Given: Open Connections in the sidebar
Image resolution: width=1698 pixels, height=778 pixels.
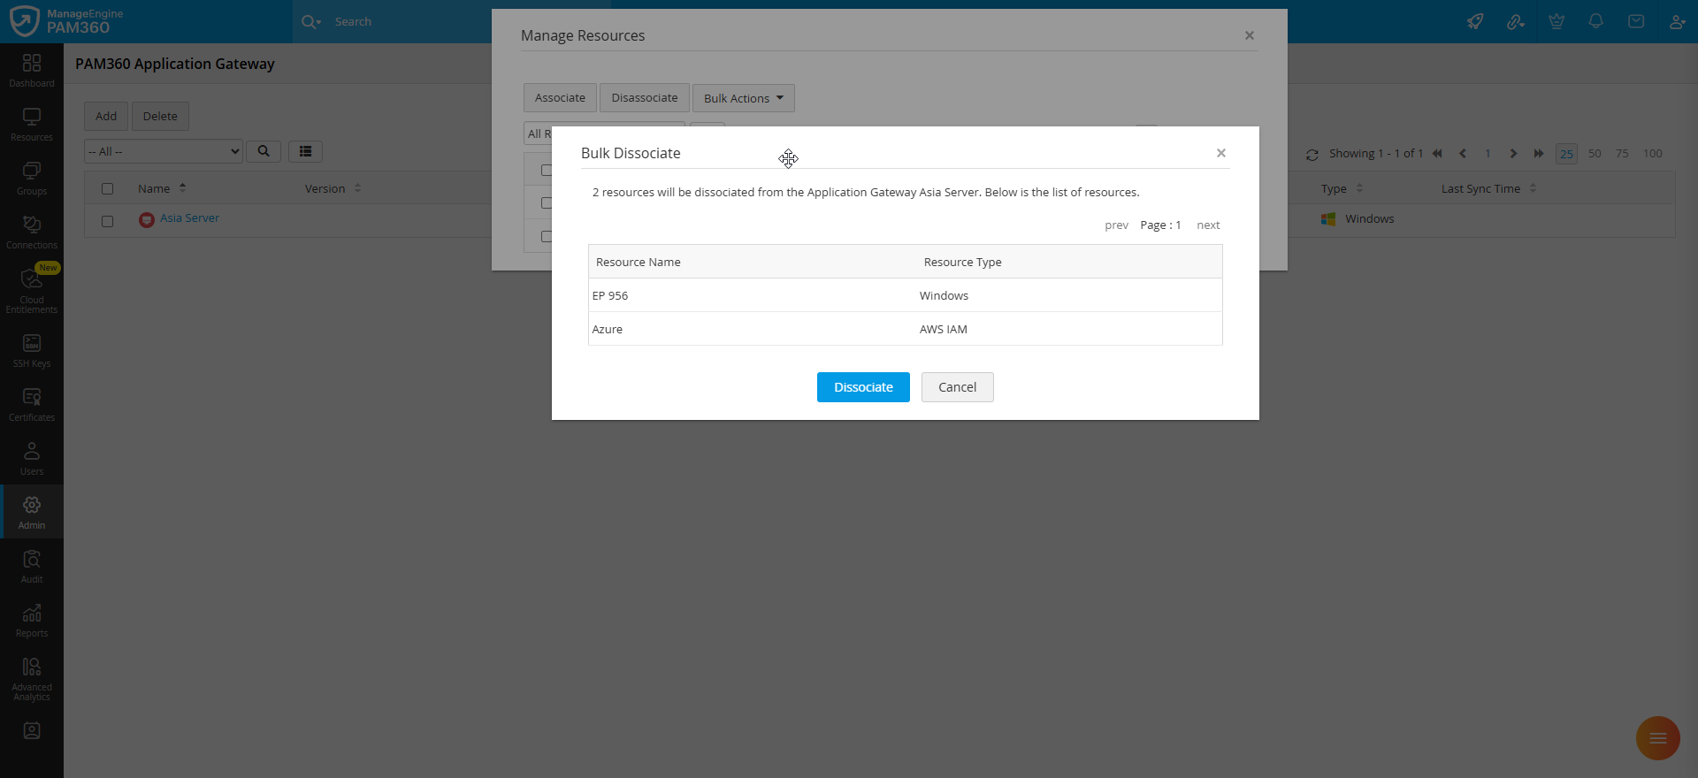Looking at the screenshot, I should (32, 232).
